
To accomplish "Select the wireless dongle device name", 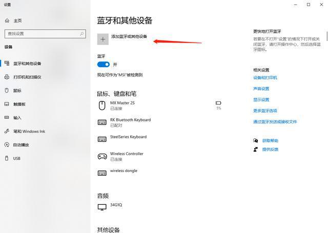I will [x=124, y=171].
